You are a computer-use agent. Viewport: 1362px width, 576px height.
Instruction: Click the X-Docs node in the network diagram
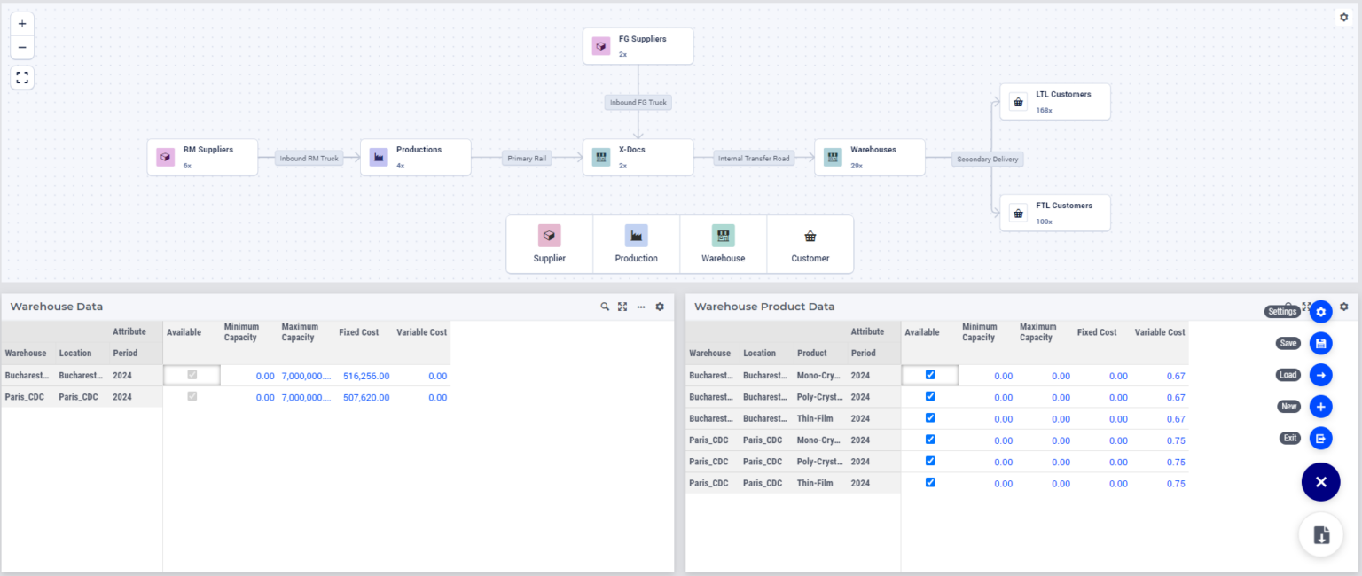click(638, 157)
